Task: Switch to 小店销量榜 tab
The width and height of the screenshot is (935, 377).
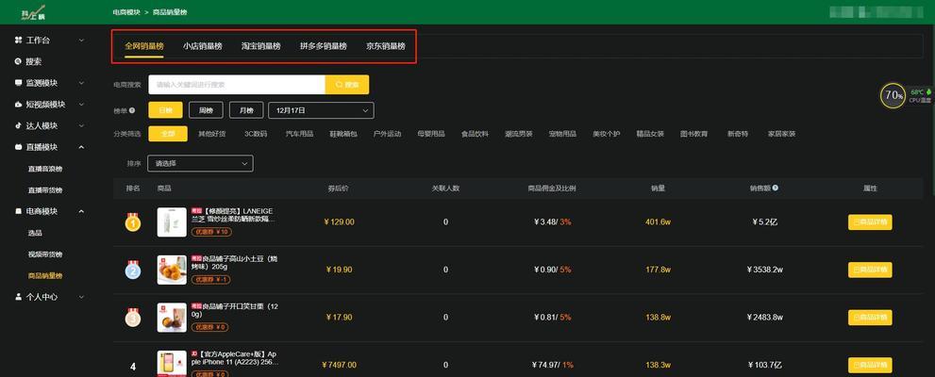Action: [203, 46]
